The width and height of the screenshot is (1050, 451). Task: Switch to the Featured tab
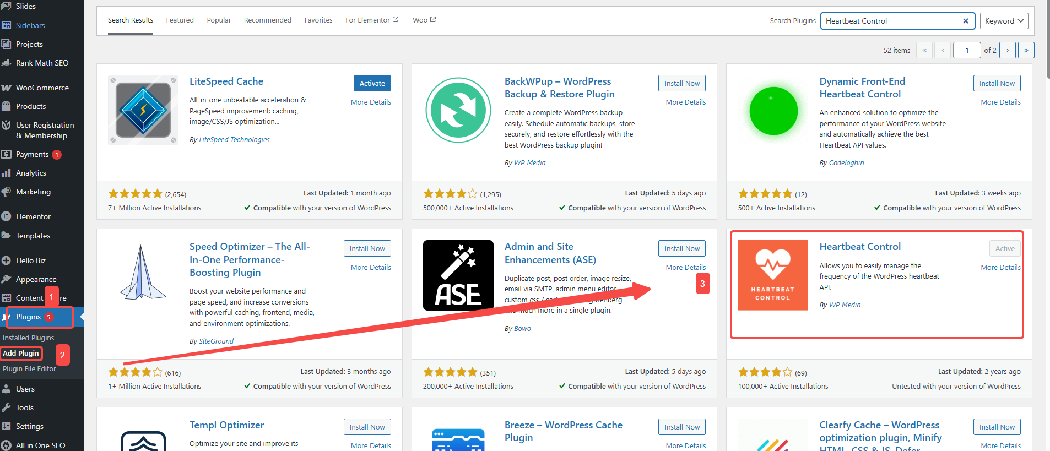[x=180, y=20]
